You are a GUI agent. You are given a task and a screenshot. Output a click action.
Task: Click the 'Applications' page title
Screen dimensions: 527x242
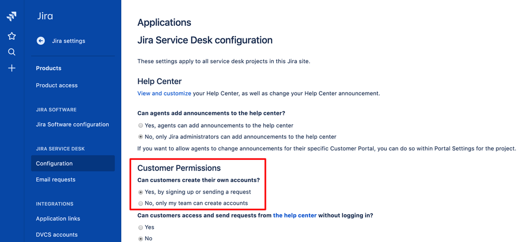pos(165,23)
